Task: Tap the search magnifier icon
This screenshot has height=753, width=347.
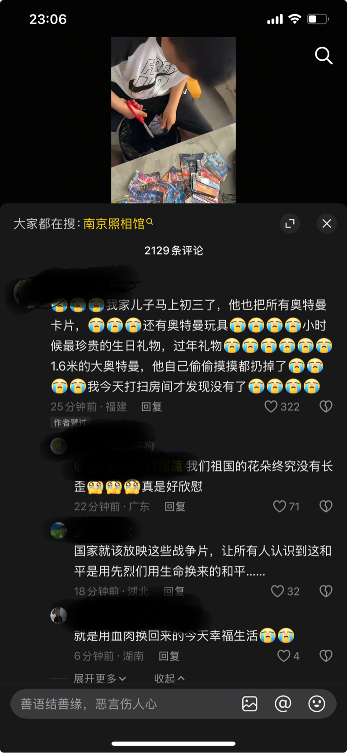Action: [x=324, y=56]
